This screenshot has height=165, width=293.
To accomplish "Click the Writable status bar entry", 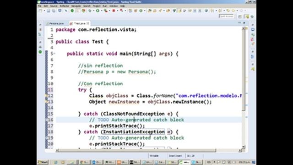I will [154, 156].
